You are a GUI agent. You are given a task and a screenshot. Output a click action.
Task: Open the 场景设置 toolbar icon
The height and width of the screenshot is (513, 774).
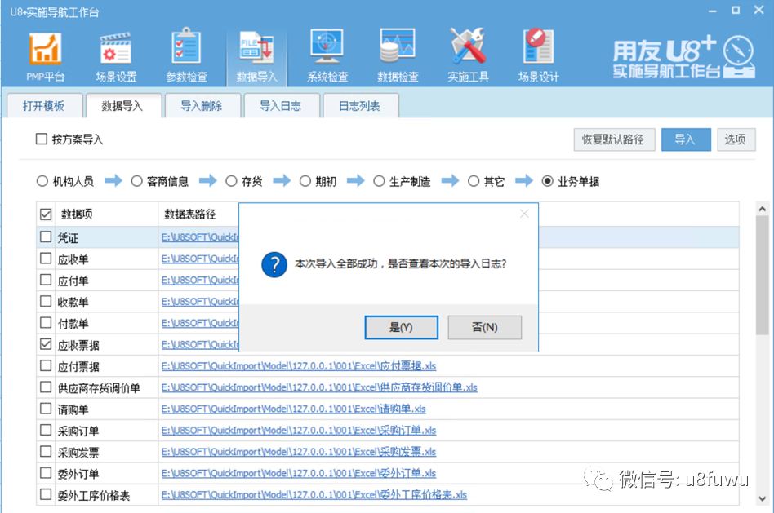point(115,56)
